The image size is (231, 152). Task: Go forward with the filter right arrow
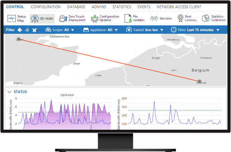point(27,30)
